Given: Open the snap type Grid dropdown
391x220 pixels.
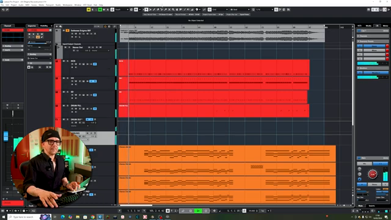Looking at the screenshot, I should click(x=220, y=10).
